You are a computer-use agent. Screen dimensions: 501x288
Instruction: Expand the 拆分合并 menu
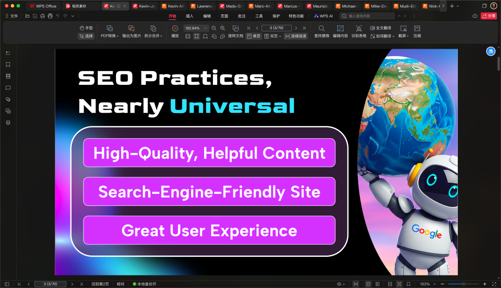[x=154, y=36]
